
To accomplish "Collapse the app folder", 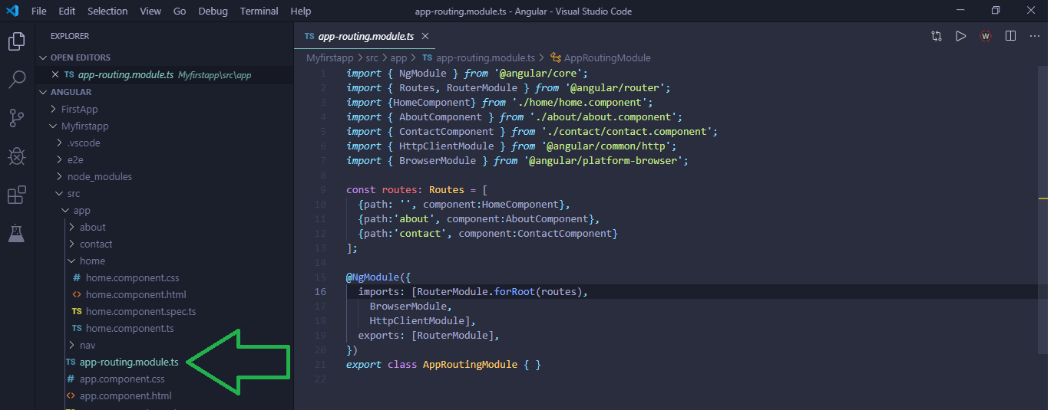I will click(x=66, y=211).
